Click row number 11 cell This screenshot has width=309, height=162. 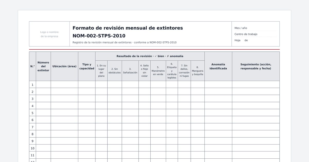pos(32,155)
